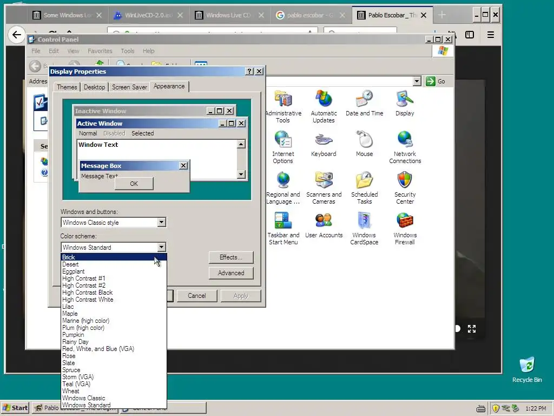
Task: Choose Maple color scheme
Action: click(x=114, y=314)
